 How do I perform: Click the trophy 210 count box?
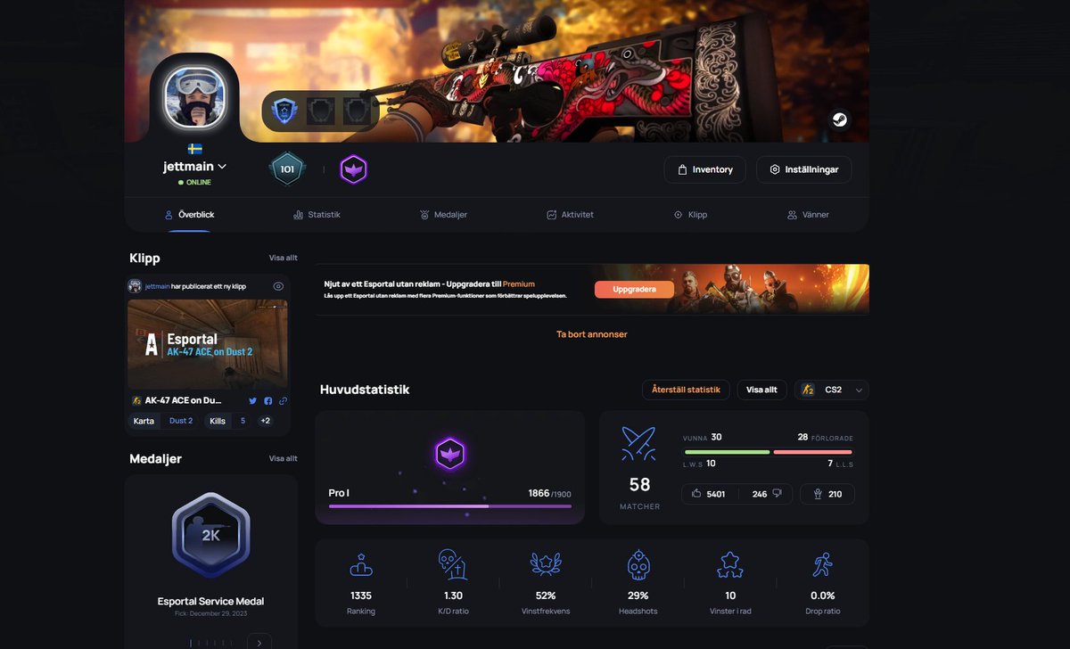(x=827, y=494)
